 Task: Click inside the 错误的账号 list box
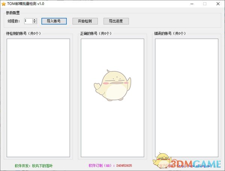(x=186, y=98)
